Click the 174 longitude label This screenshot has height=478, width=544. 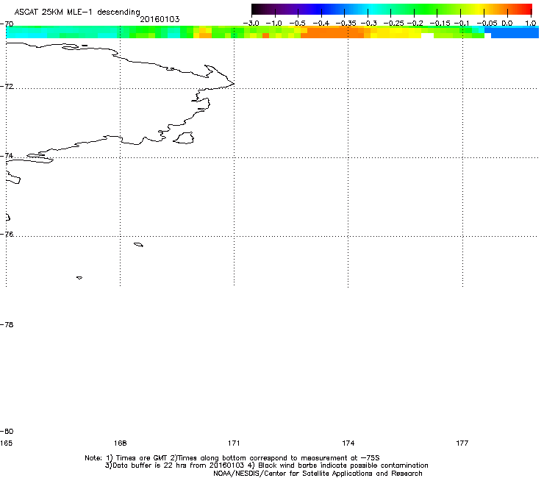click(348, 443)
